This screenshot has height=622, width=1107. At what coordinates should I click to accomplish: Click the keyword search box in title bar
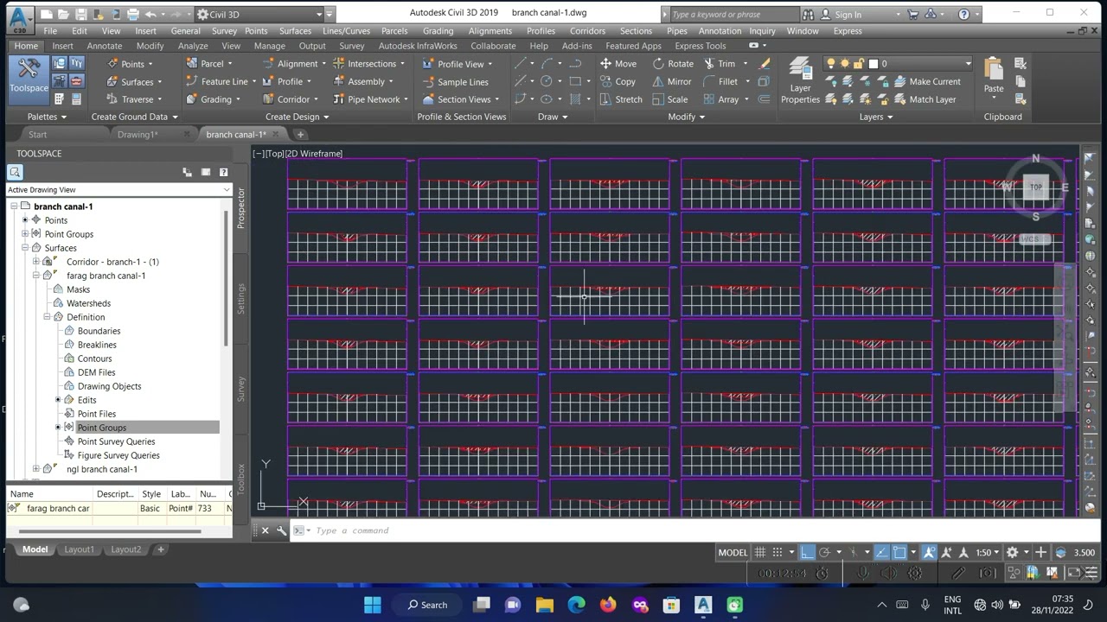pyautogui.click(x=733, y=15)
